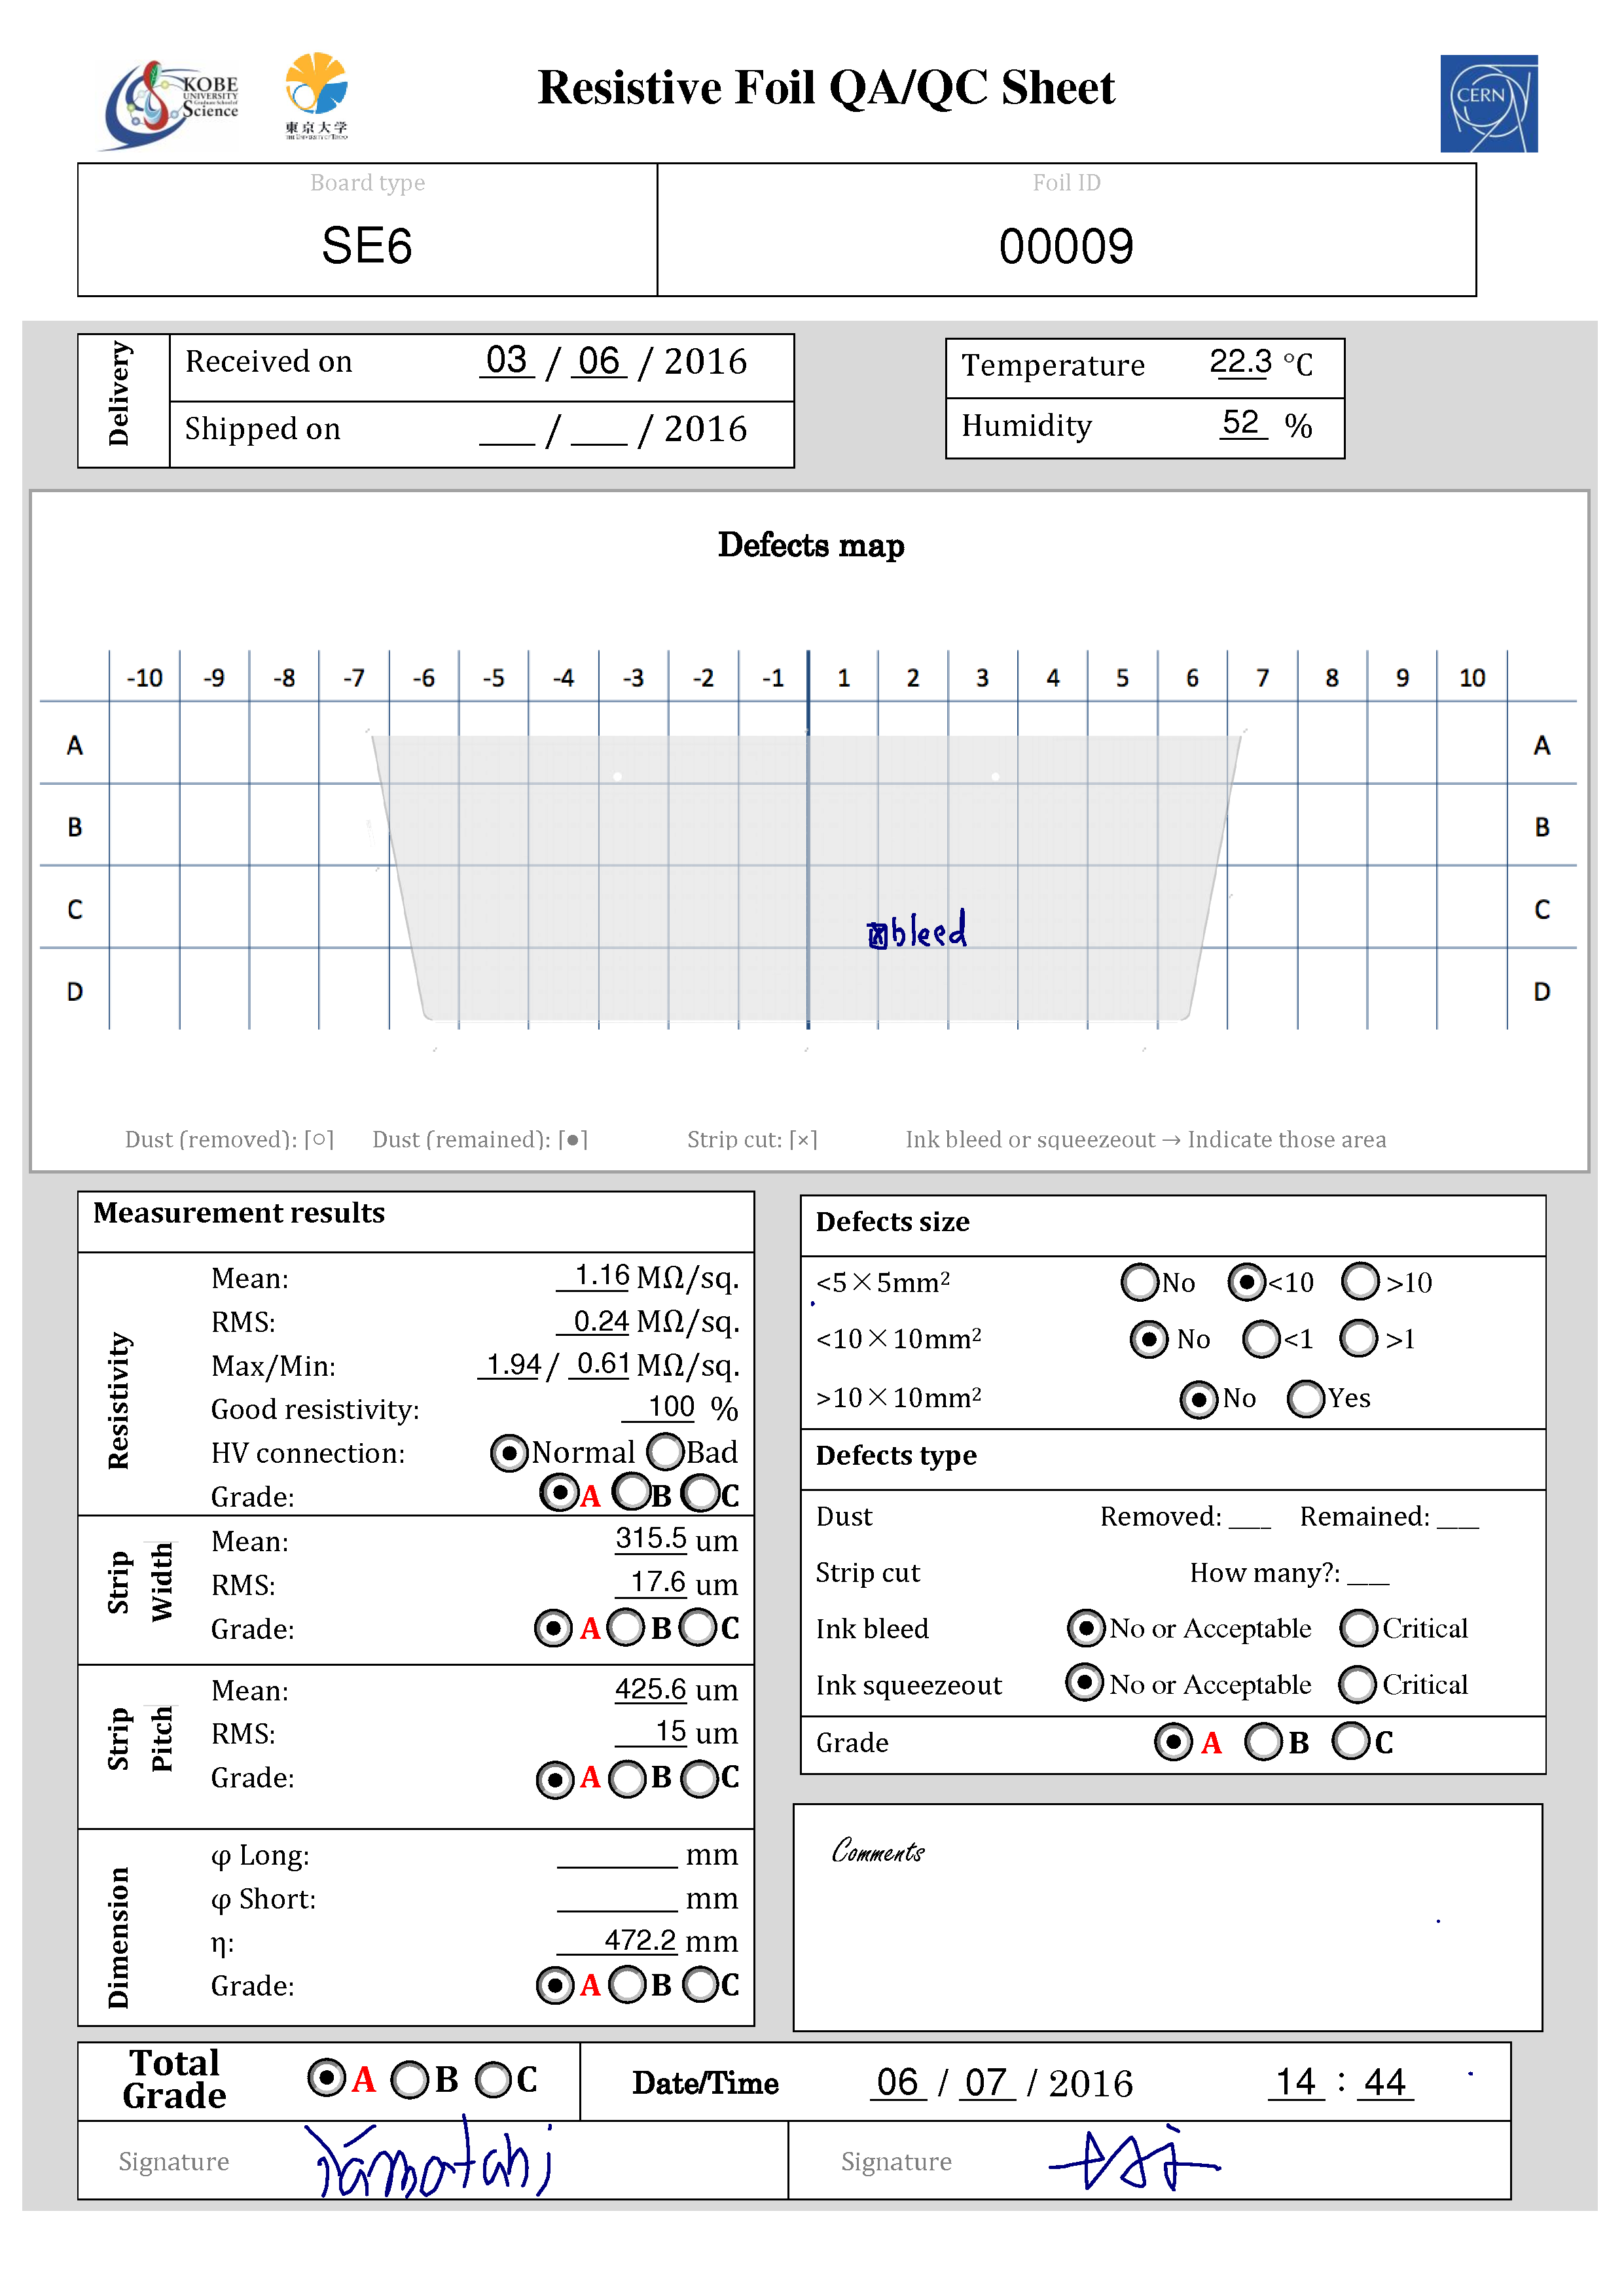The height and width of the screenshot is (2296, 1624).
Task: Click the Resistive Foil QA/QC Sheet heading
Action: 826,87
